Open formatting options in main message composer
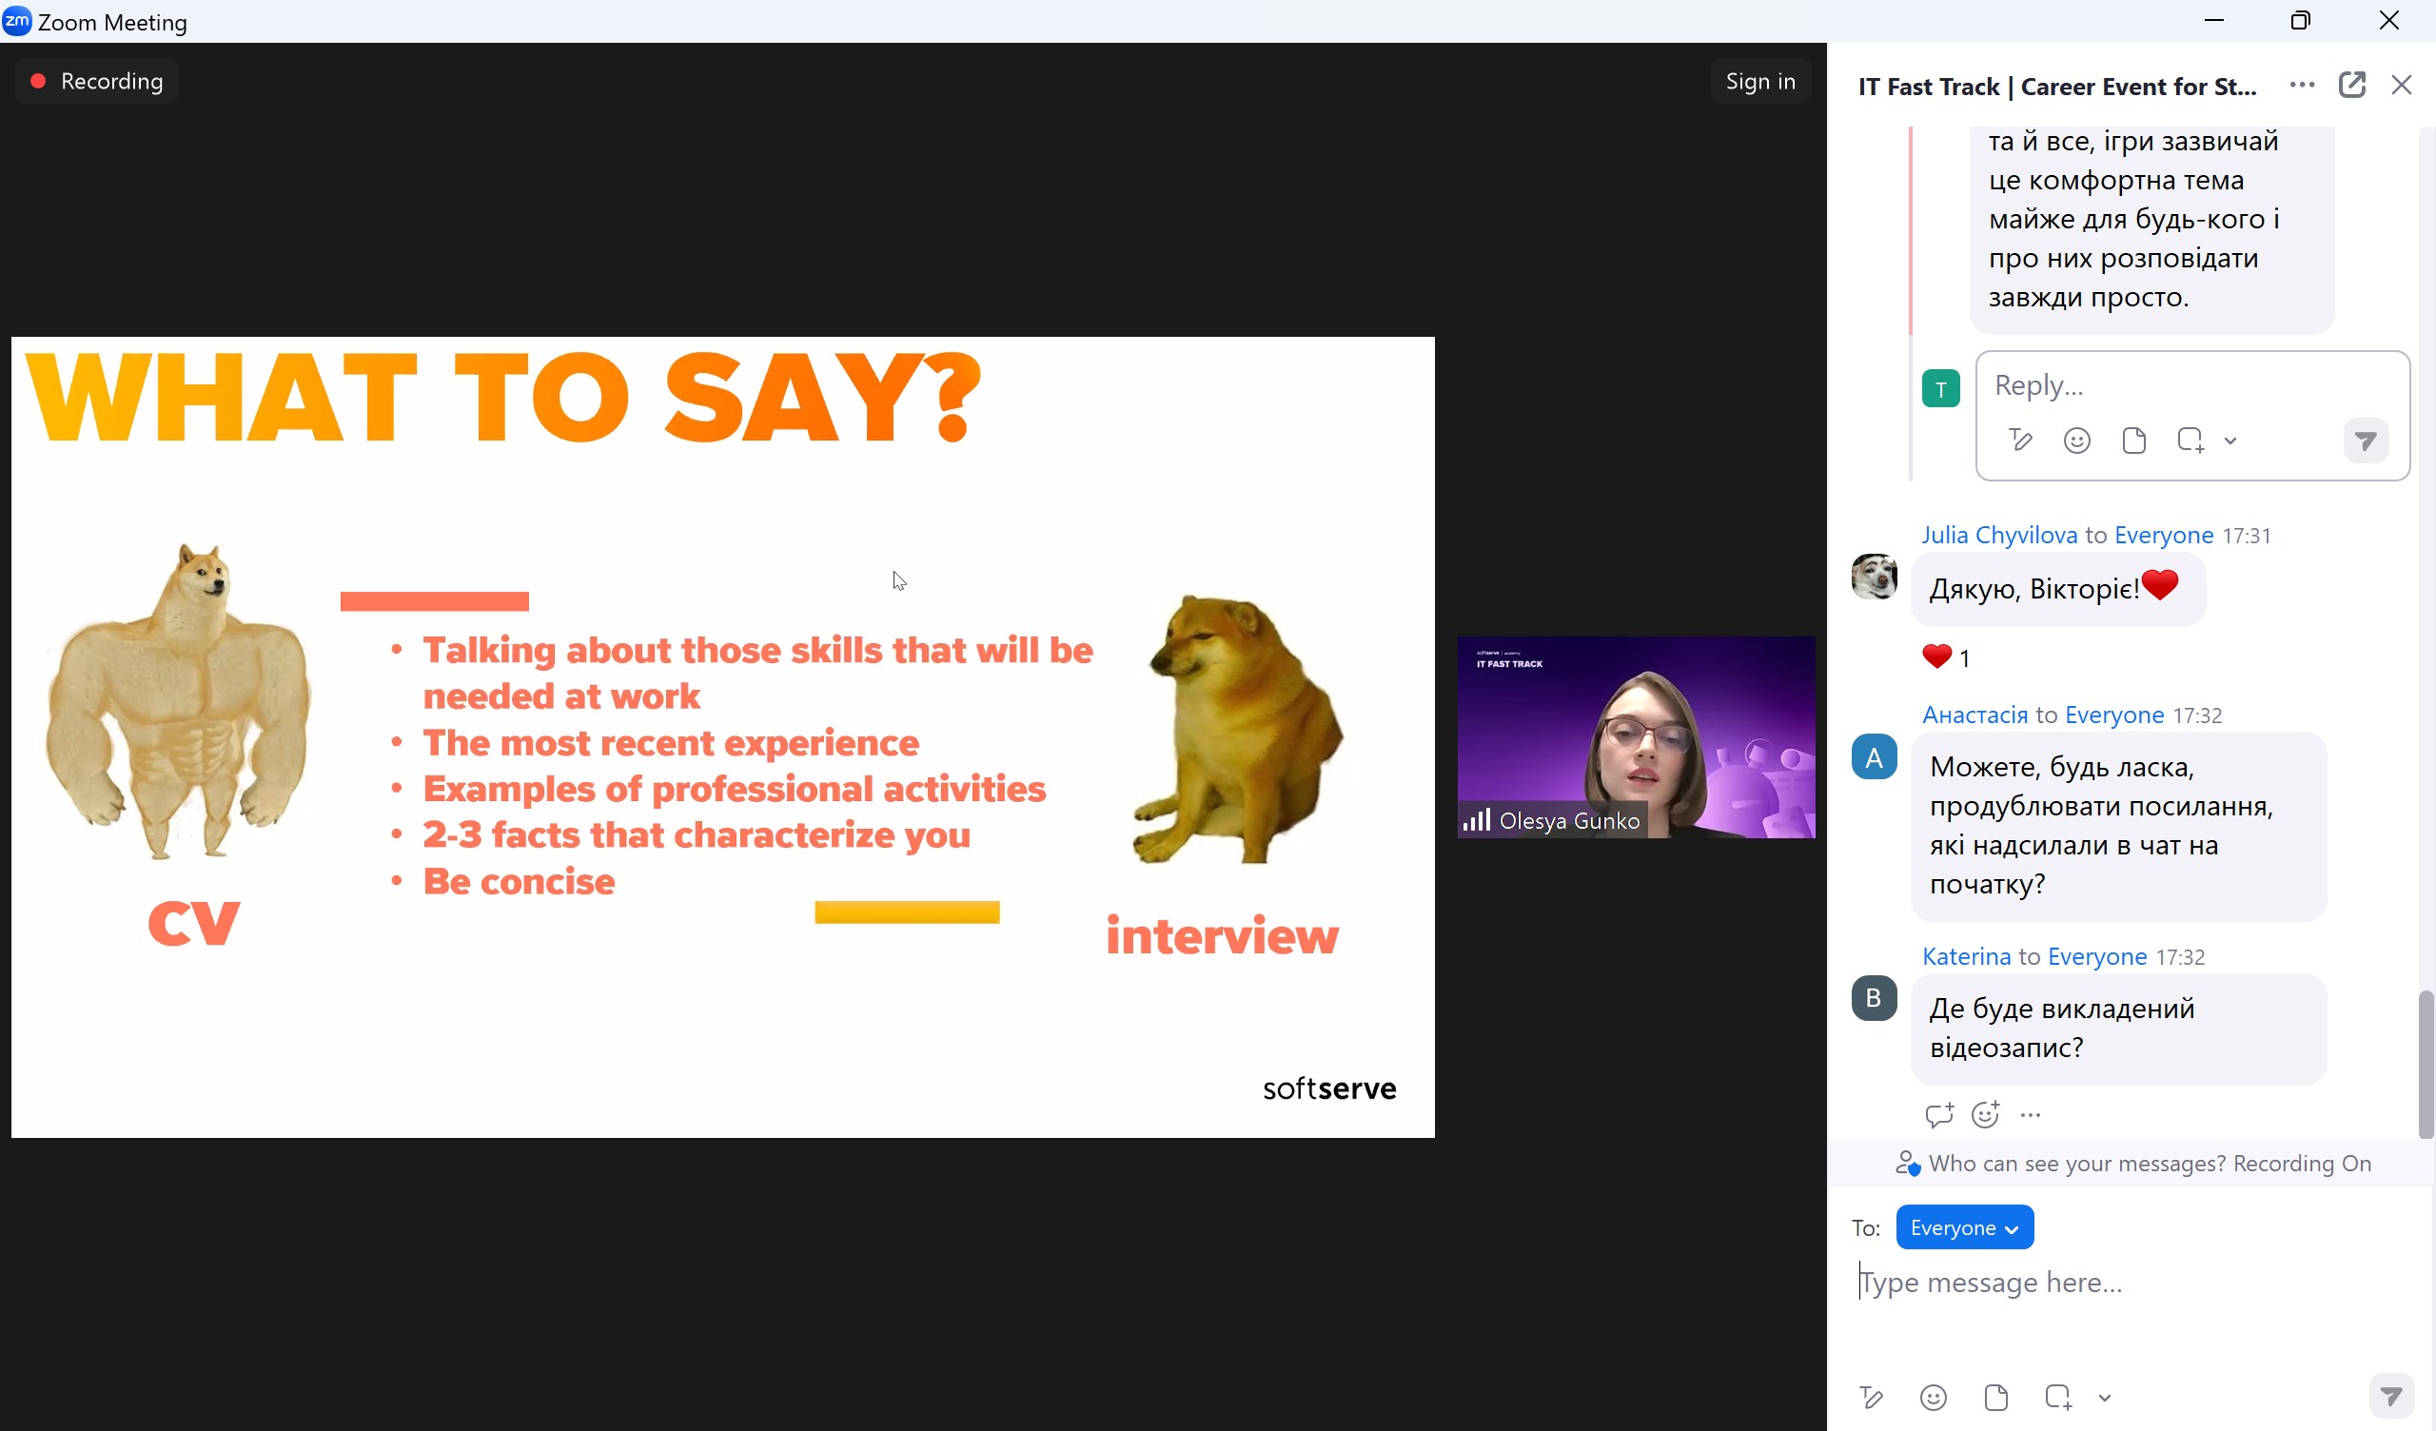 tap(1871, 1397)
